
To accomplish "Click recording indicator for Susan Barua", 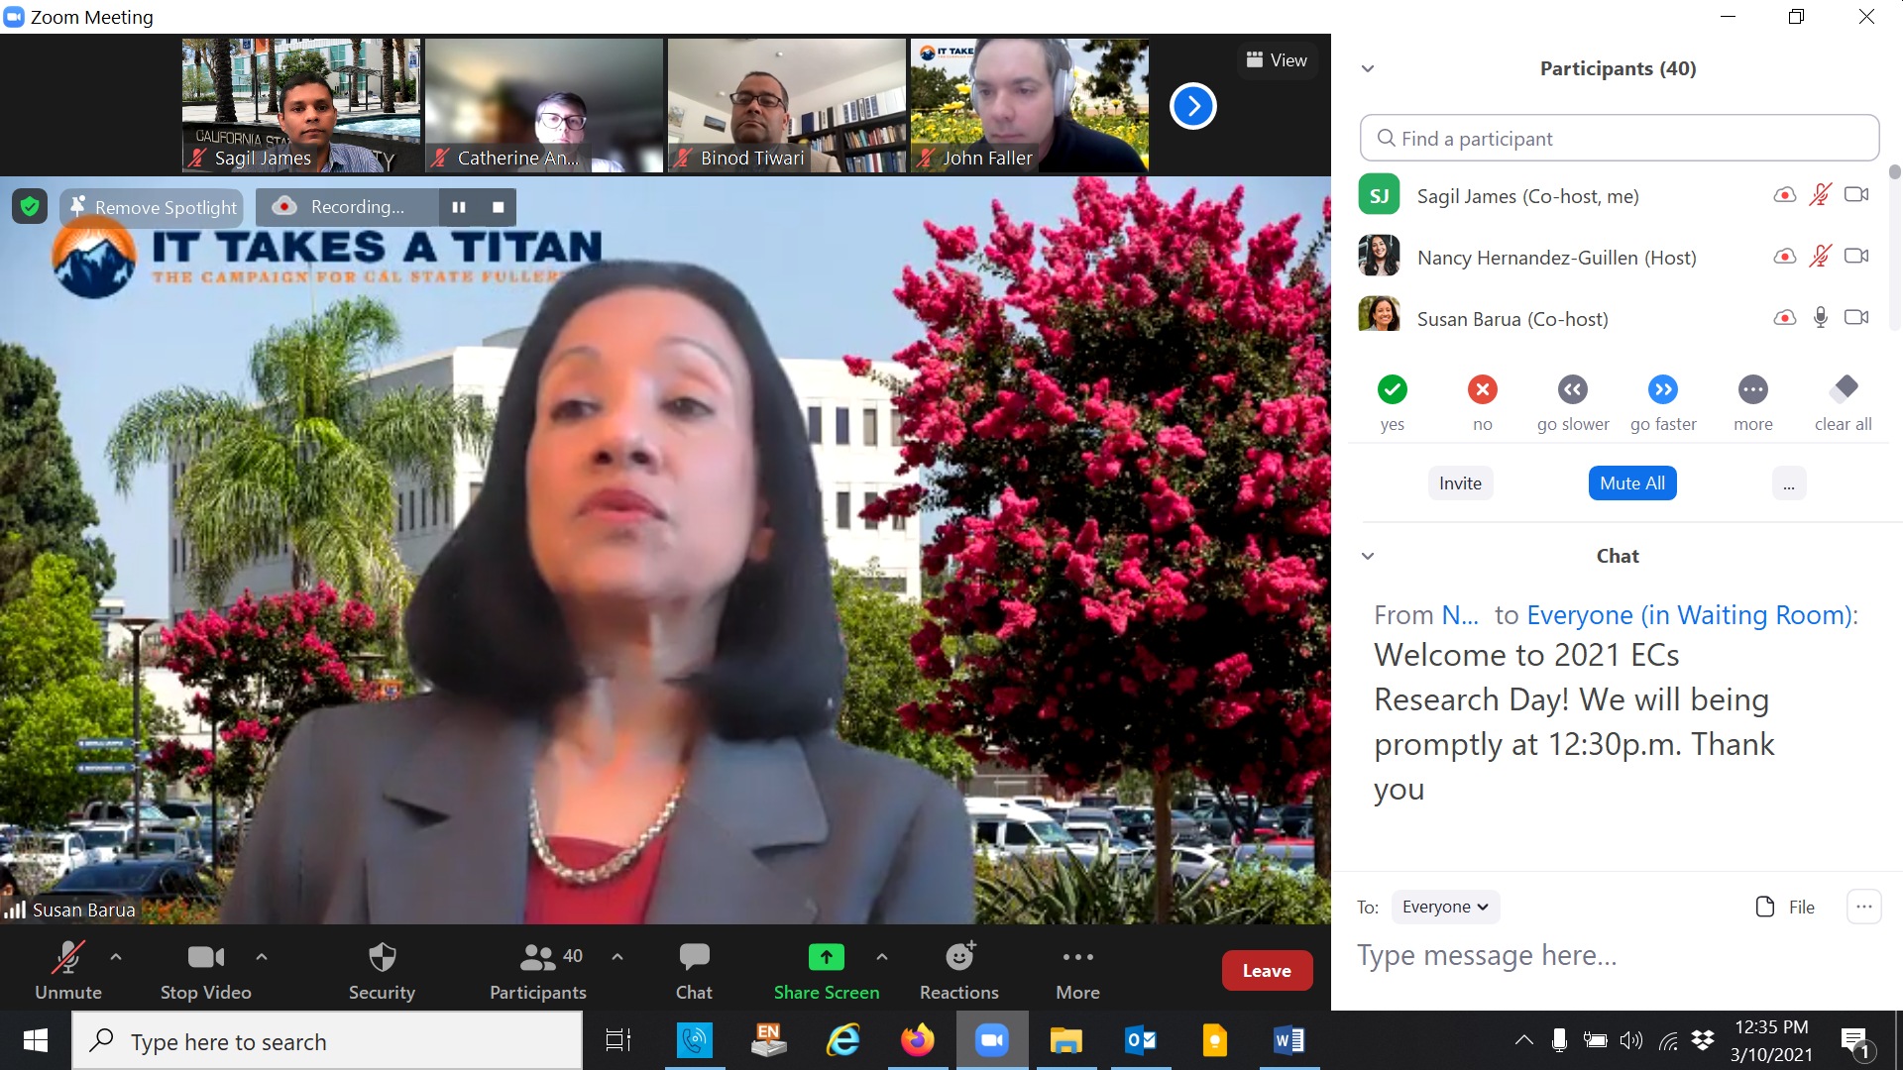I will pos(1785,318).
